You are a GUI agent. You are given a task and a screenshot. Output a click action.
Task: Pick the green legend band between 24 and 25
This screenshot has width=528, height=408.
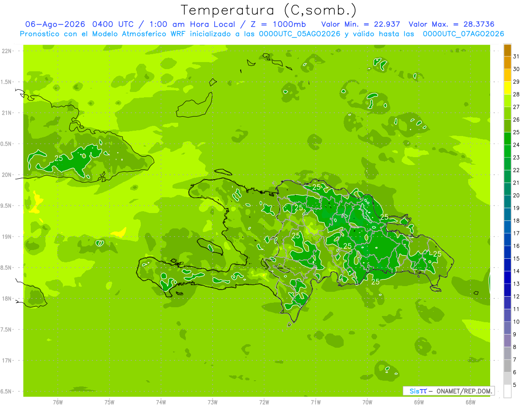pyautogui.click(x=507, y=139)
